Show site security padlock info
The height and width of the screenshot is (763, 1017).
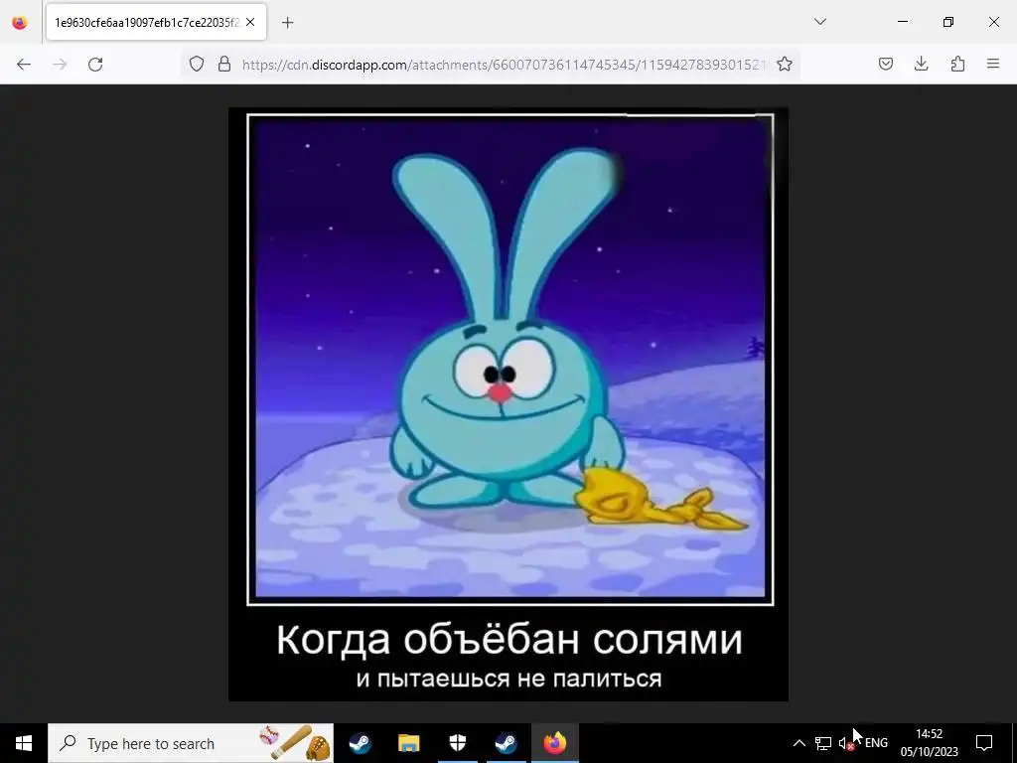224,64
